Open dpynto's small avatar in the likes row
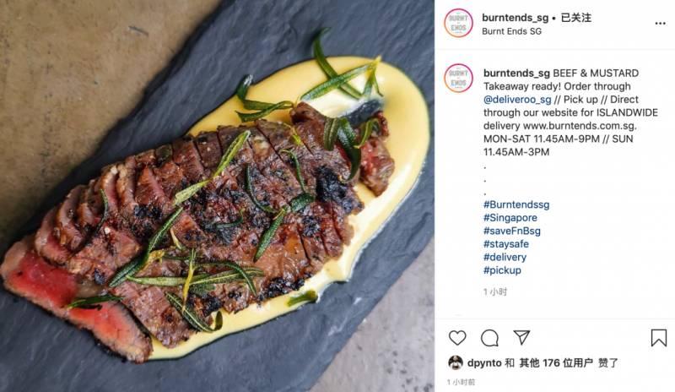 [456, 362]
